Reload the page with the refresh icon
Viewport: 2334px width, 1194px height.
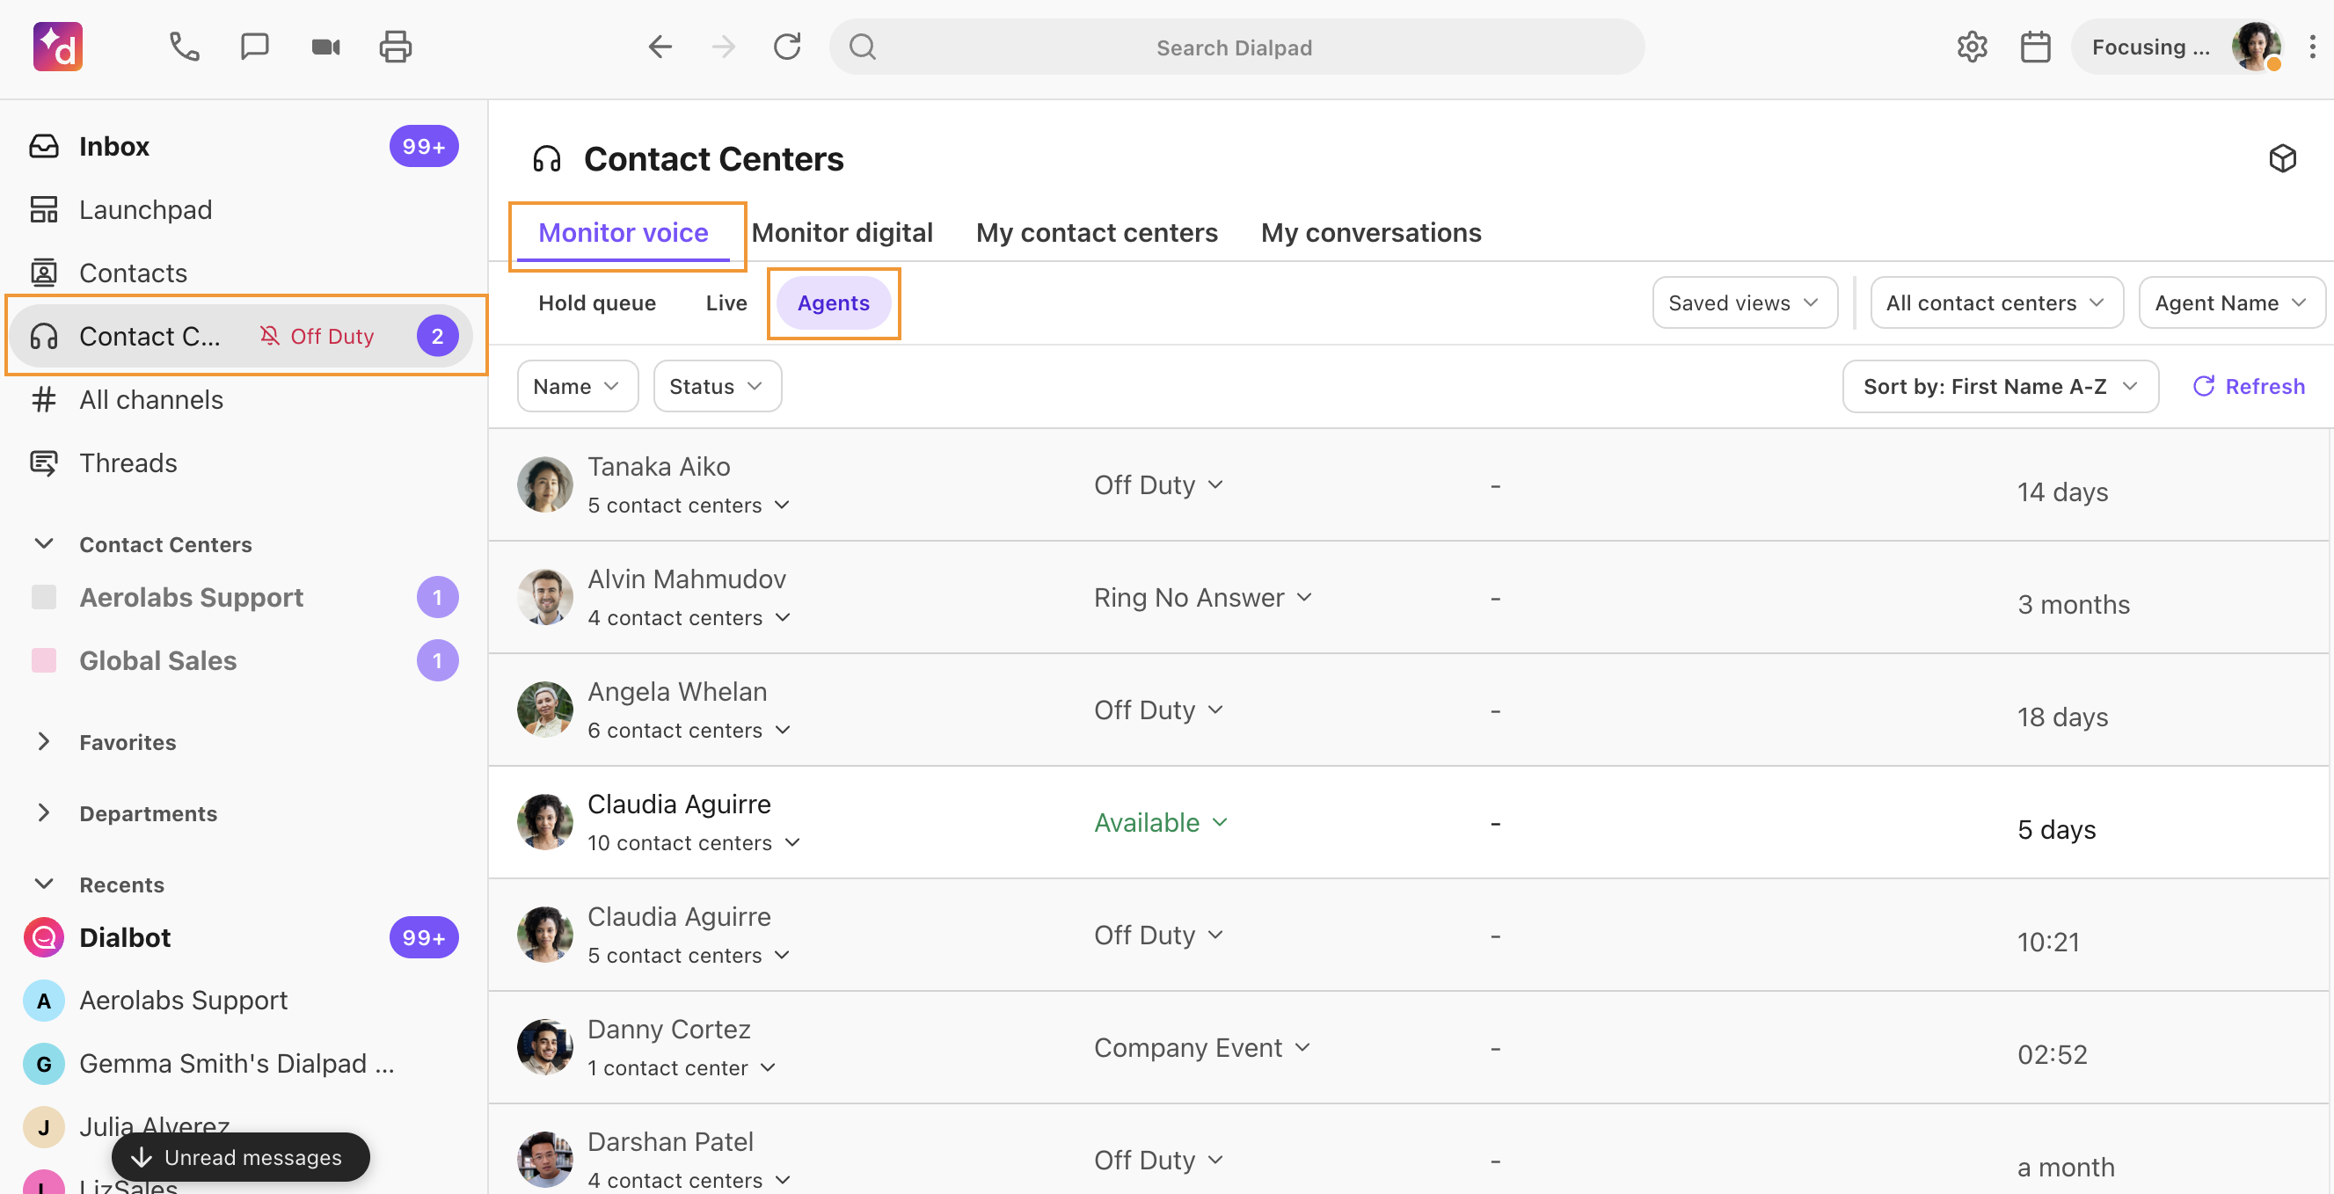tap(787, 47)
